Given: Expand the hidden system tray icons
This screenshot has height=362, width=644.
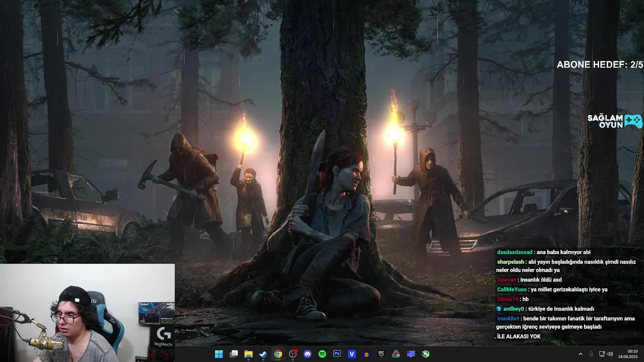Looking at the screenshot, I should (x=580, y=354).
